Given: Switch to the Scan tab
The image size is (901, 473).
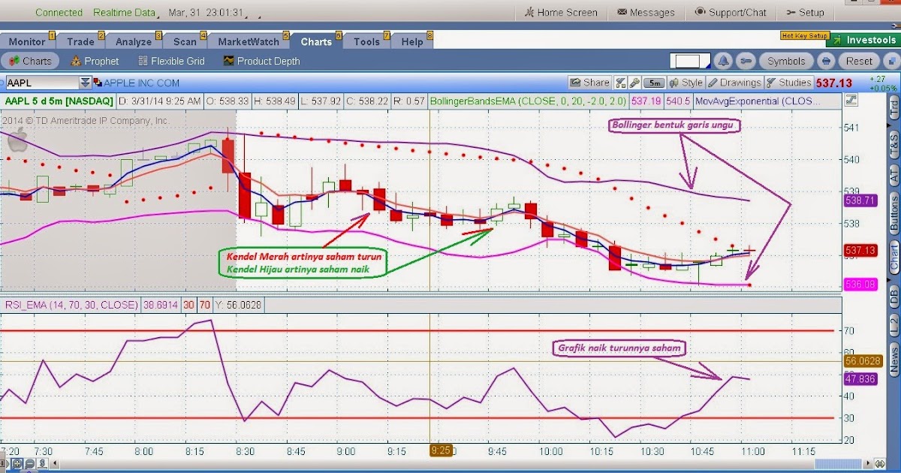Looking at the screenshot, I should 185,41.
